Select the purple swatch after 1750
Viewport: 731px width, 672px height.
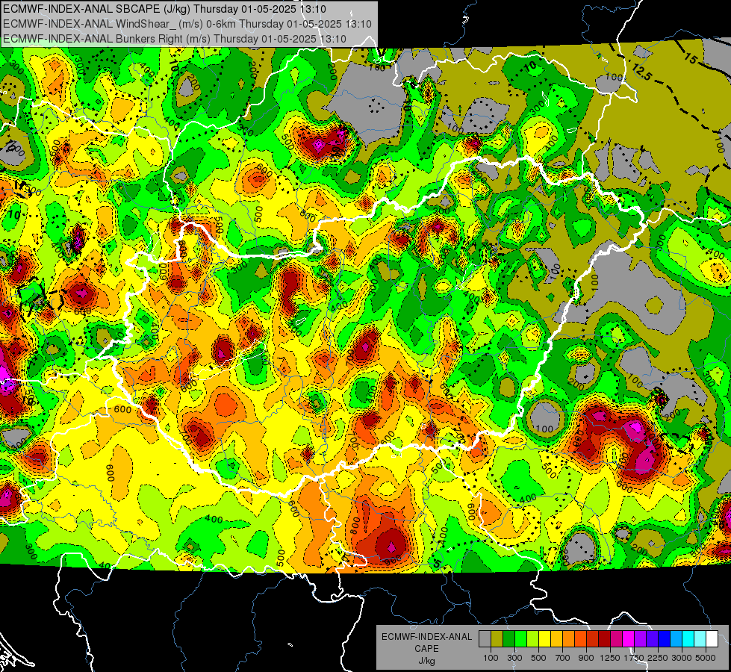(641, 638)
